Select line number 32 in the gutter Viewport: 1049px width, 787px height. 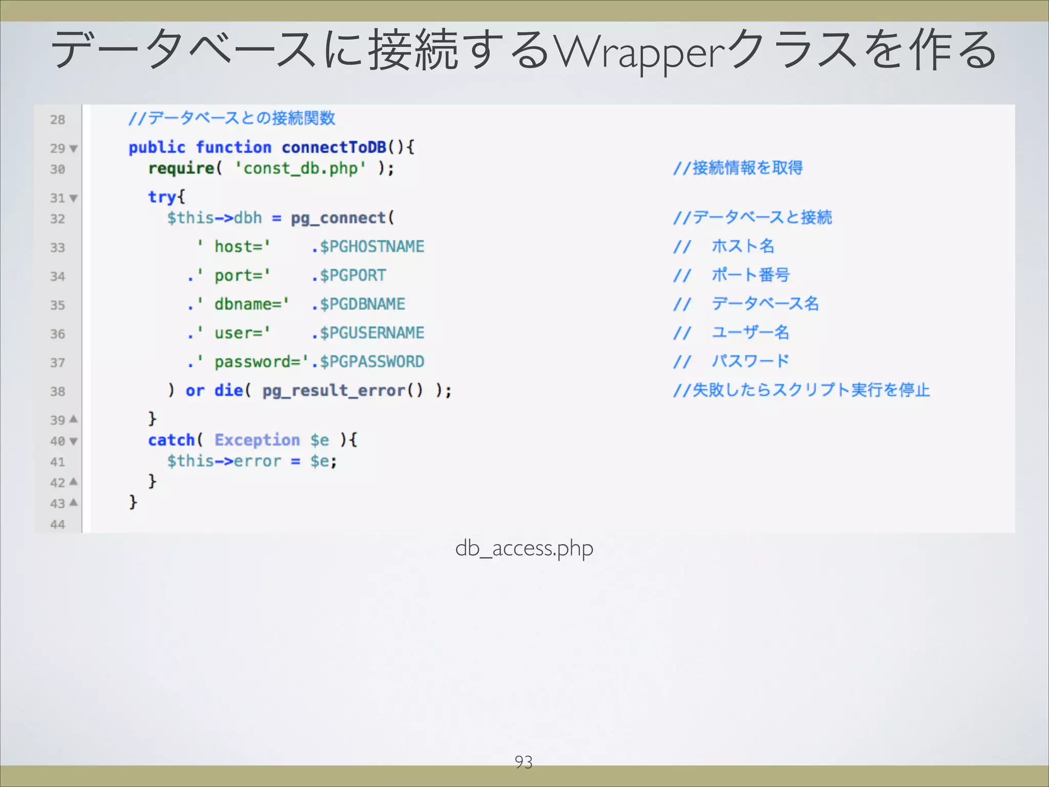click(x=57, y=219)
